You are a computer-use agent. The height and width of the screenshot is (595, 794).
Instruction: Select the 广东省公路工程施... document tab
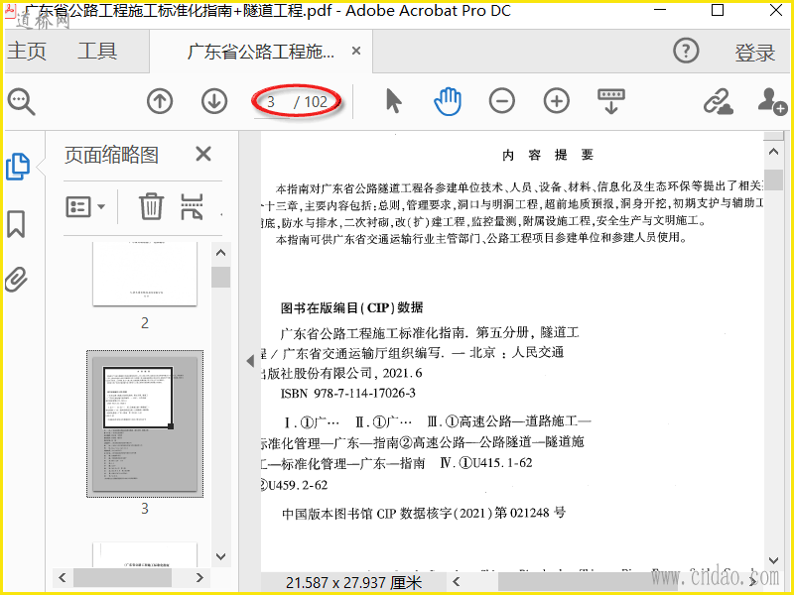(x=261, y=52)
